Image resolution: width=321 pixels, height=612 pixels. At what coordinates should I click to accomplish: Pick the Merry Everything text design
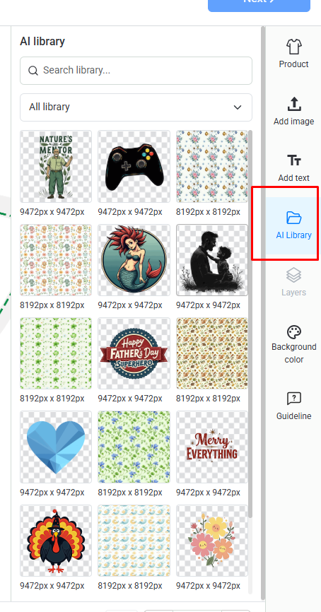pyautogui.click(x=212, y=447)
